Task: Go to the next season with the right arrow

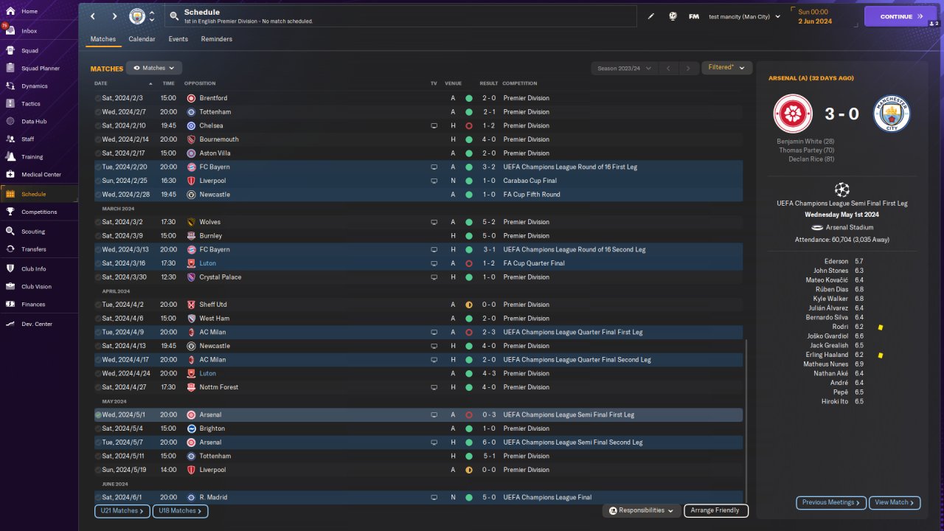Action: [688, 69]
